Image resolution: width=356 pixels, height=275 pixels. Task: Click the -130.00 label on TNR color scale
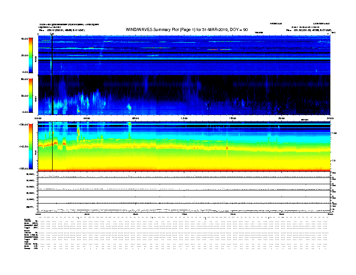24,124
